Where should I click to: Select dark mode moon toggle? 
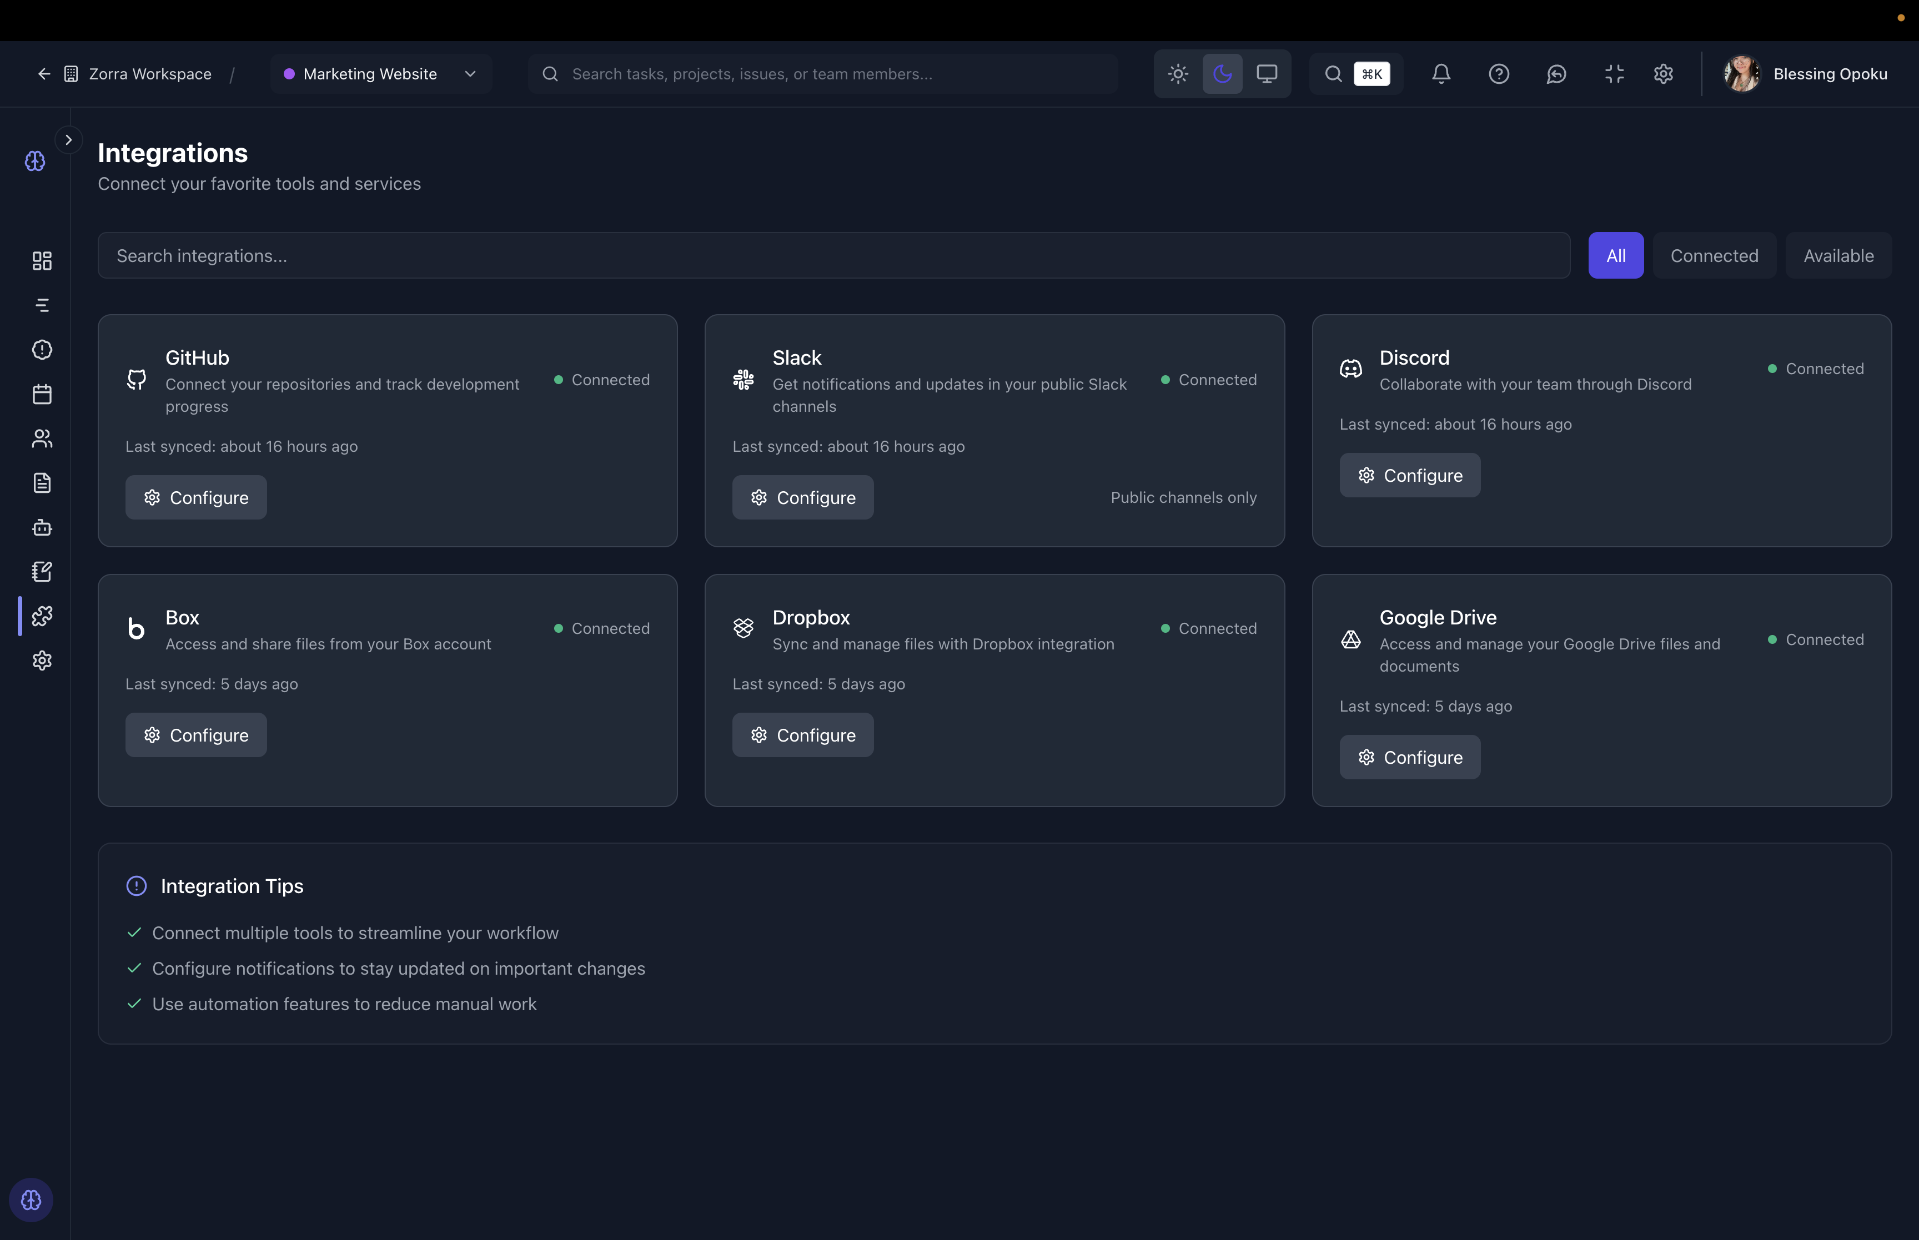1222,74
